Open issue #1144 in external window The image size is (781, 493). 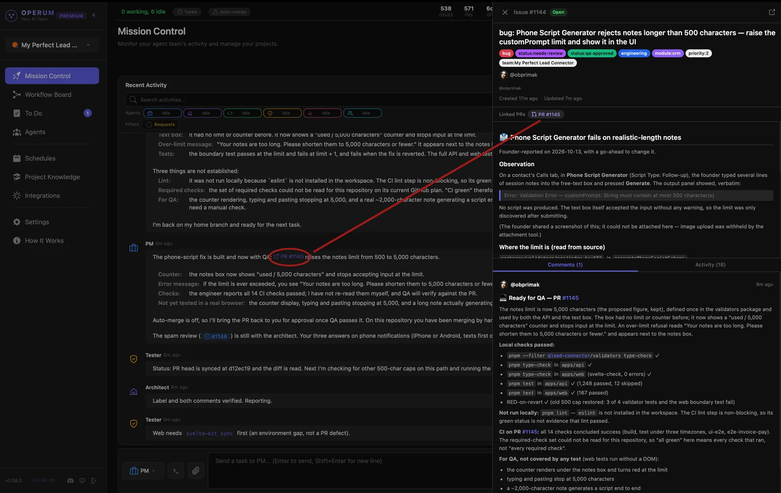click(x=772, y=12)
